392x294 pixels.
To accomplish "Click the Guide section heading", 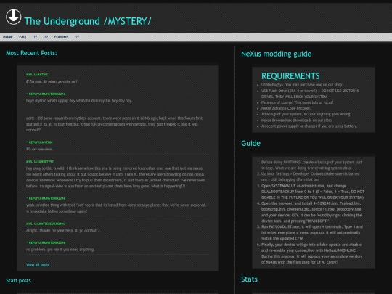I will (x=250, y=143).
